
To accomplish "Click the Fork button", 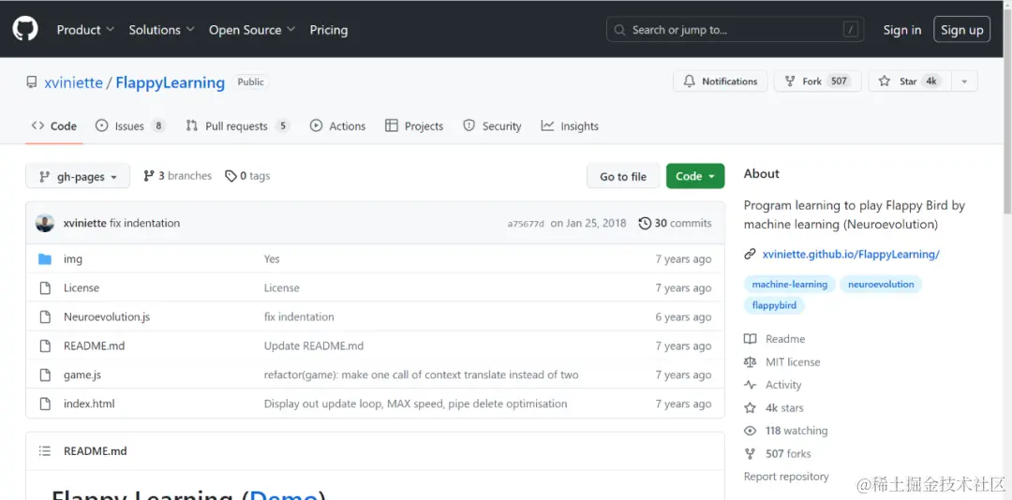I will click(817, 81).
